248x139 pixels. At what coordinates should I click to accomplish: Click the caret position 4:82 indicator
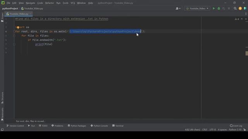click(x=193, y=130)
